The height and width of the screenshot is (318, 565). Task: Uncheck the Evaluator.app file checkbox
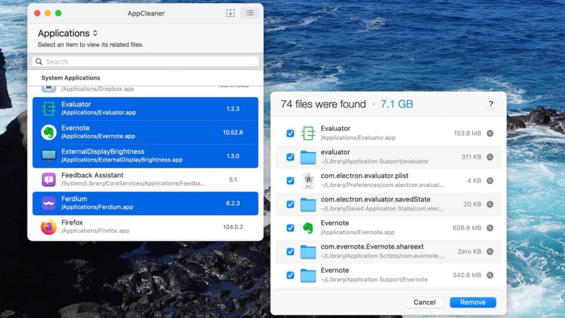point(290,134)
